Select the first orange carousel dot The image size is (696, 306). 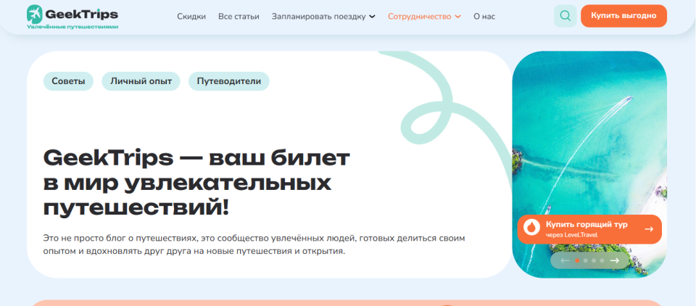tap(577, 261)
